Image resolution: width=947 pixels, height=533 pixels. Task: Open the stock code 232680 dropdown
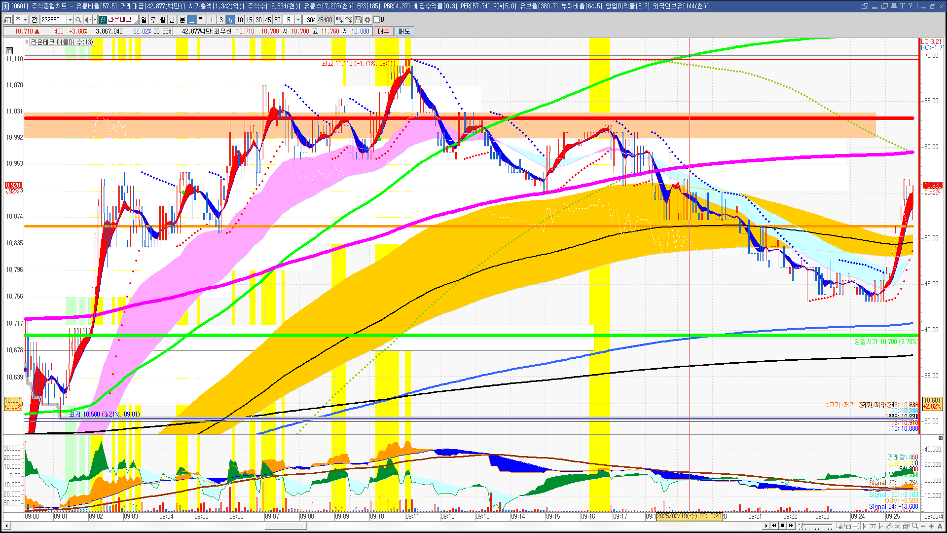[x=70, y=20]
